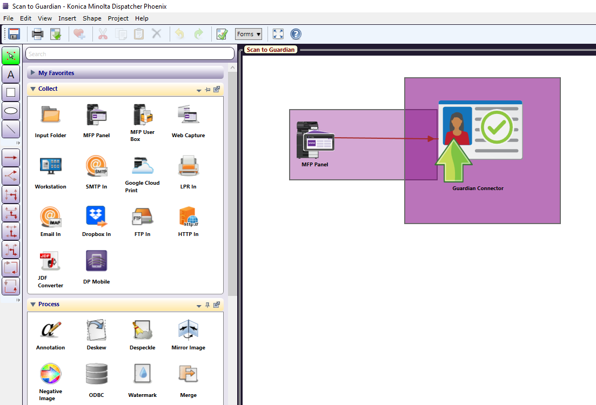The image size is (596, 405).
Task: Open the Shape menu
Action: (92, 18)
